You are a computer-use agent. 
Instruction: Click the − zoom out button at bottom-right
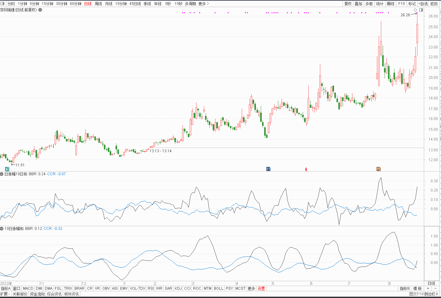click(x=435, y=288)
